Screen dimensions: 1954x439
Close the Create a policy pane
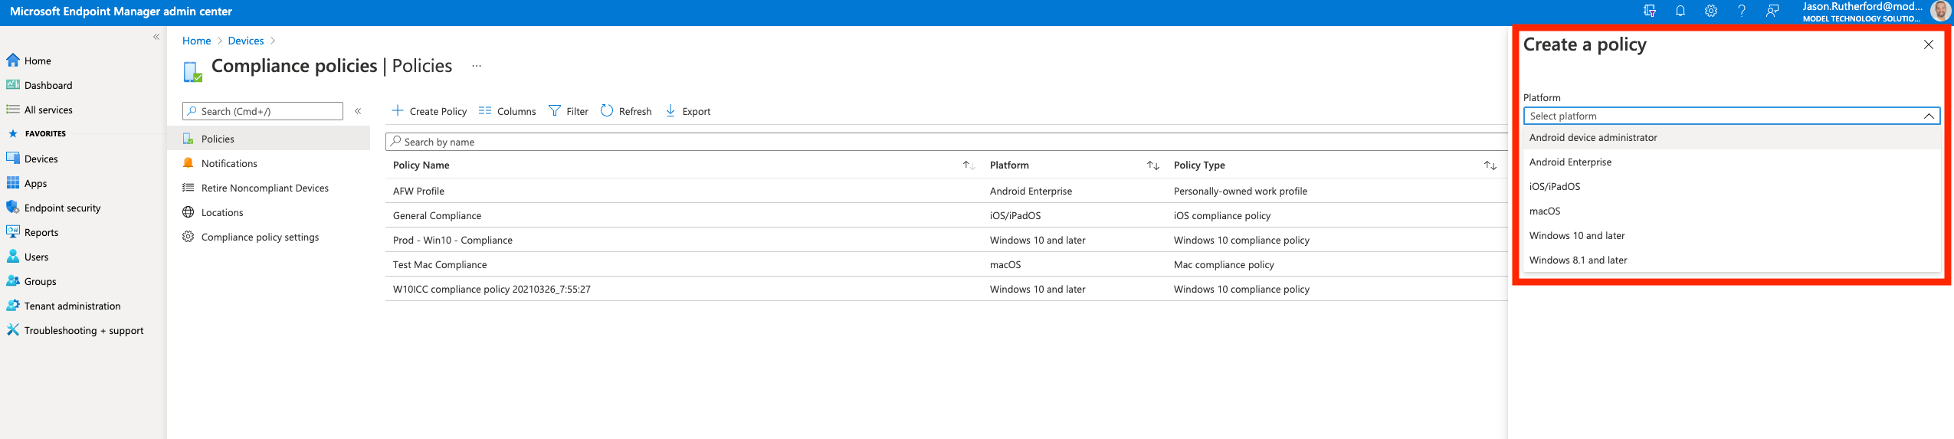pos(1929,44)
